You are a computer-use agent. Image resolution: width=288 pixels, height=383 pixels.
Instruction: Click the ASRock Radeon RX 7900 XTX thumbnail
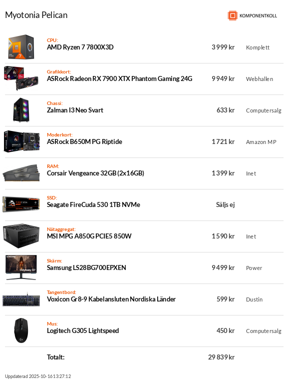click(21, 78)
